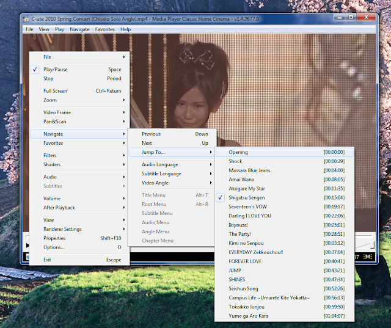Jump to FOREVER LOVE chapter

coord(285,261)
